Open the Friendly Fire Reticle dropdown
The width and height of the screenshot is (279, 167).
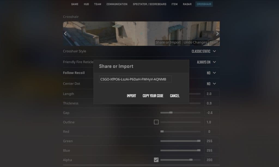[x=206, y=62]
